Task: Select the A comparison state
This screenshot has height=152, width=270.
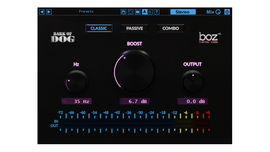Action: (x=145, y=12)
